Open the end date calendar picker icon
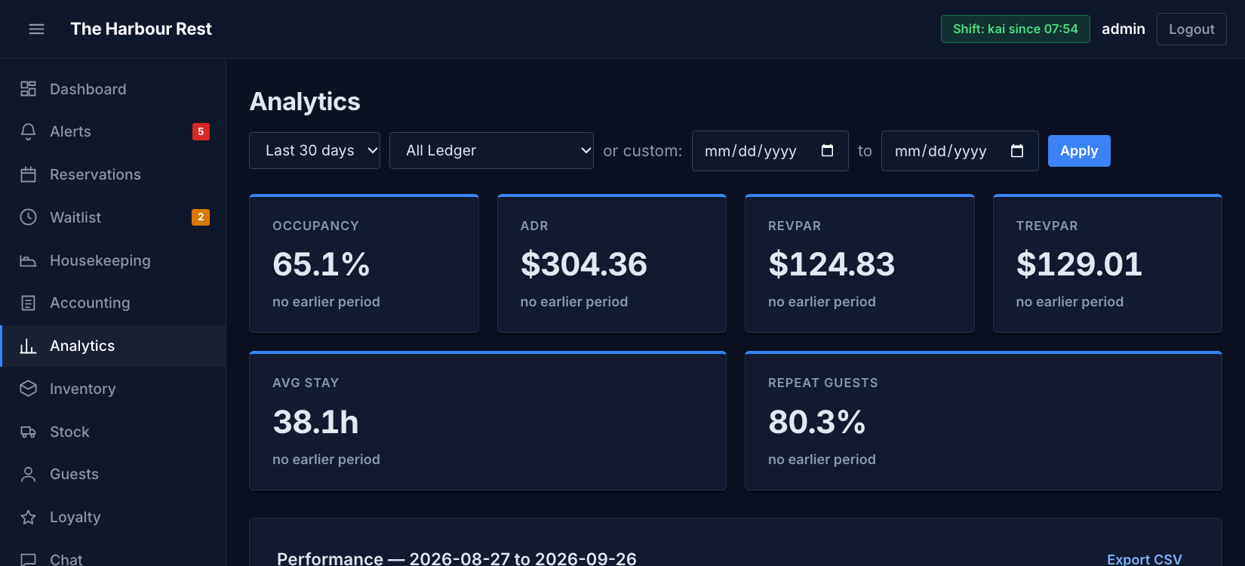Image resolution: width=1245 pixels, height=566 pixels. point(1017,150)
